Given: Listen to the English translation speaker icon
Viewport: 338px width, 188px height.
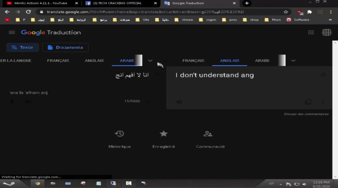Looking at the screenshot, I should click(x=179, y=102).
